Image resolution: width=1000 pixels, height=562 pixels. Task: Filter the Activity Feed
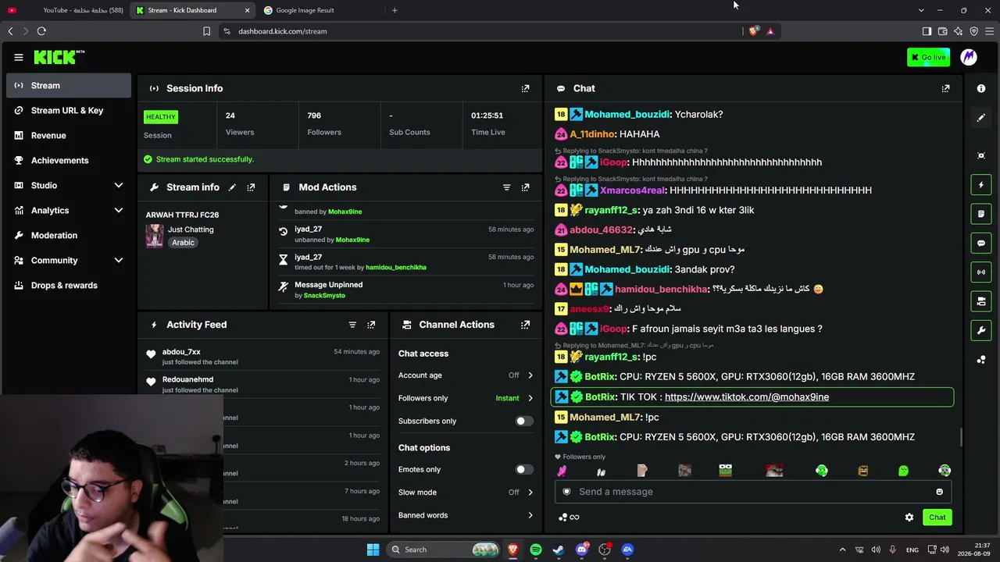pyautogui.click(x=352, y=325)
